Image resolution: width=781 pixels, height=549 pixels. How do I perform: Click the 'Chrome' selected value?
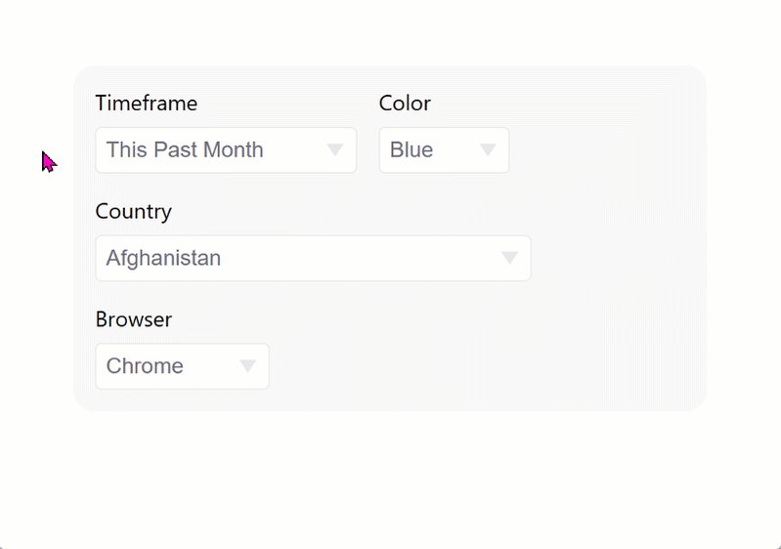(x=145, y=365)
